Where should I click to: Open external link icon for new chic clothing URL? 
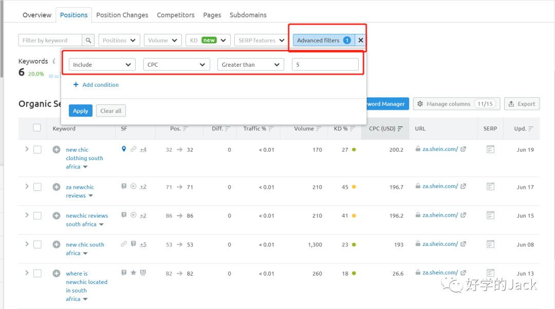point(463,149)
